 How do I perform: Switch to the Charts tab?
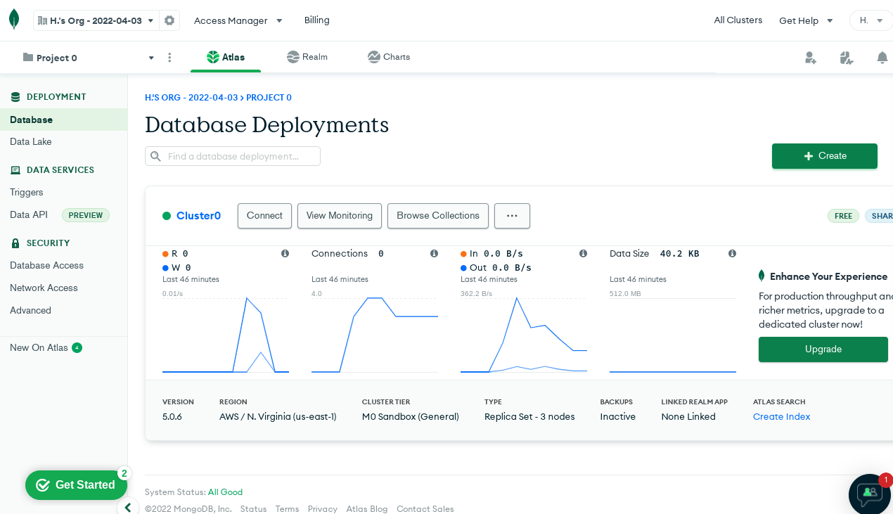coord(389,57)
